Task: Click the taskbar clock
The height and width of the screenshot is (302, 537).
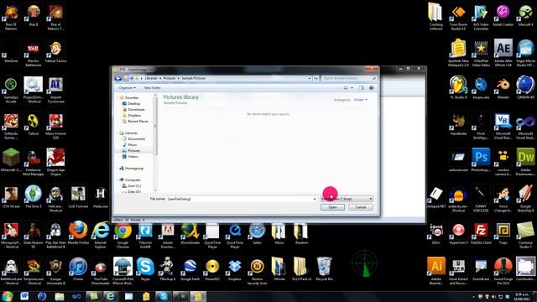Action: coord(522,296)
